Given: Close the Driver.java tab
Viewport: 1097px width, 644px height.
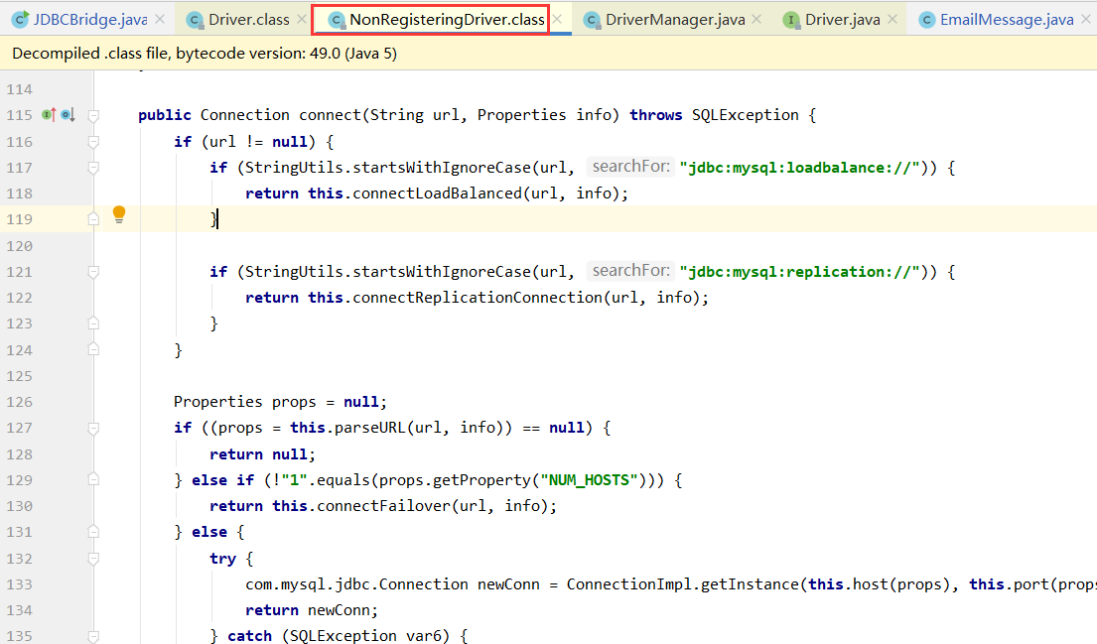Looking at the screenshot, I should (892, 20).
